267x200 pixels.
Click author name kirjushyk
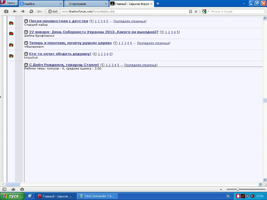[31, 58]
